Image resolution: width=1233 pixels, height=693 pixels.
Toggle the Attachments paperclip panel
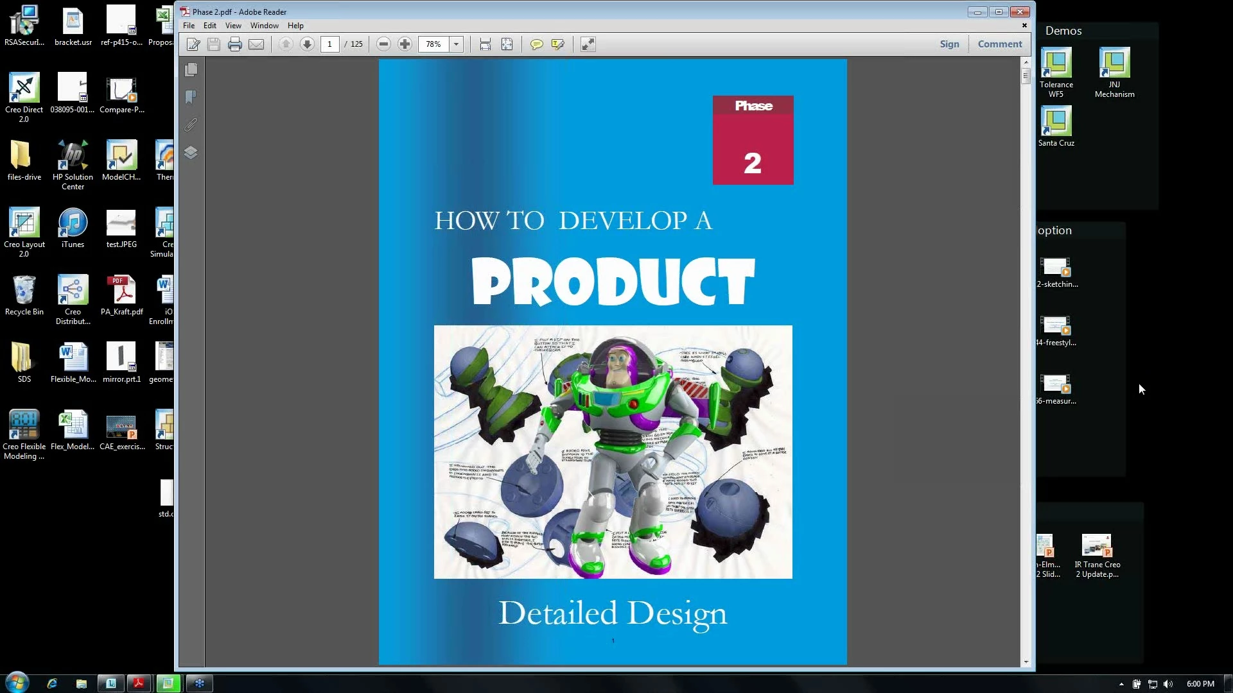click(x=191, y=124)
